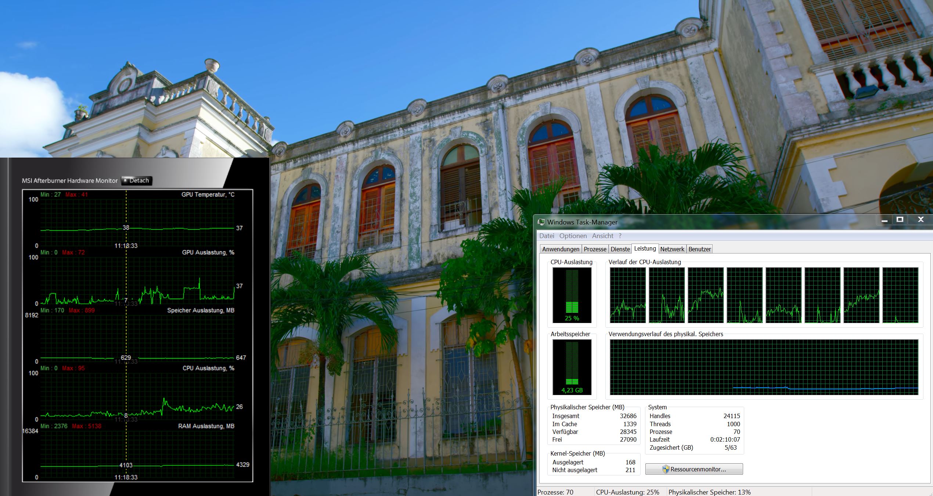Open the Optionen menu
The image size is (933, 496).
(572, 236)
